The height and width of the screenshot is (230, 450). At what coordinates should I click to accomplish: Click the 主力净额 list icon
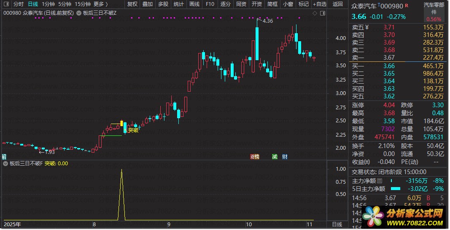(x=380, y=181)
